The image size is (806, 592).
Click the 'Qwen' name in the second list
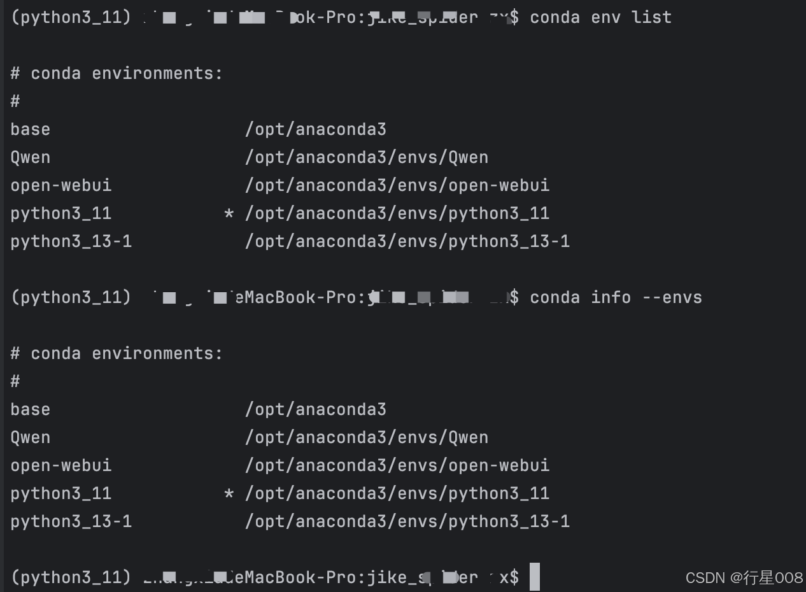tap(30, 438)
